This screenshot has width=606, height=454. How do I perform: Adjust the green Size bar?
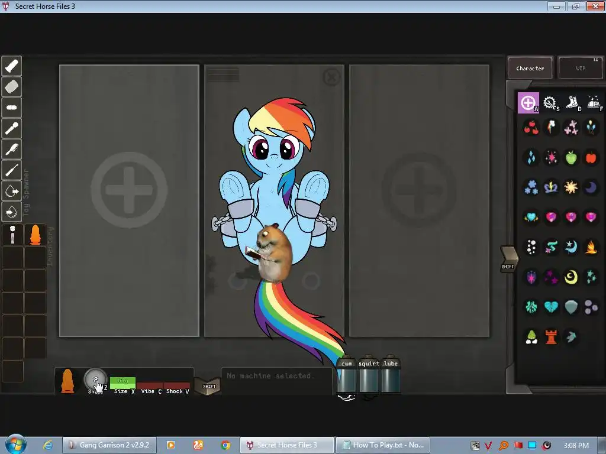click(x=123, y=382)
